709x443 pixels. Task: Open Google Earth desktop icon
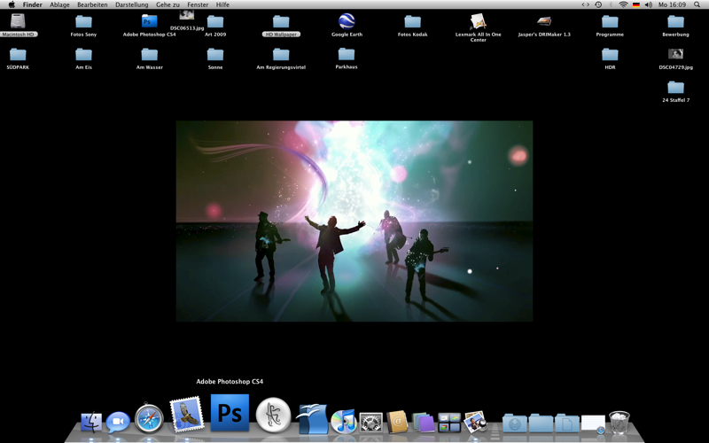tap(347, 21)
